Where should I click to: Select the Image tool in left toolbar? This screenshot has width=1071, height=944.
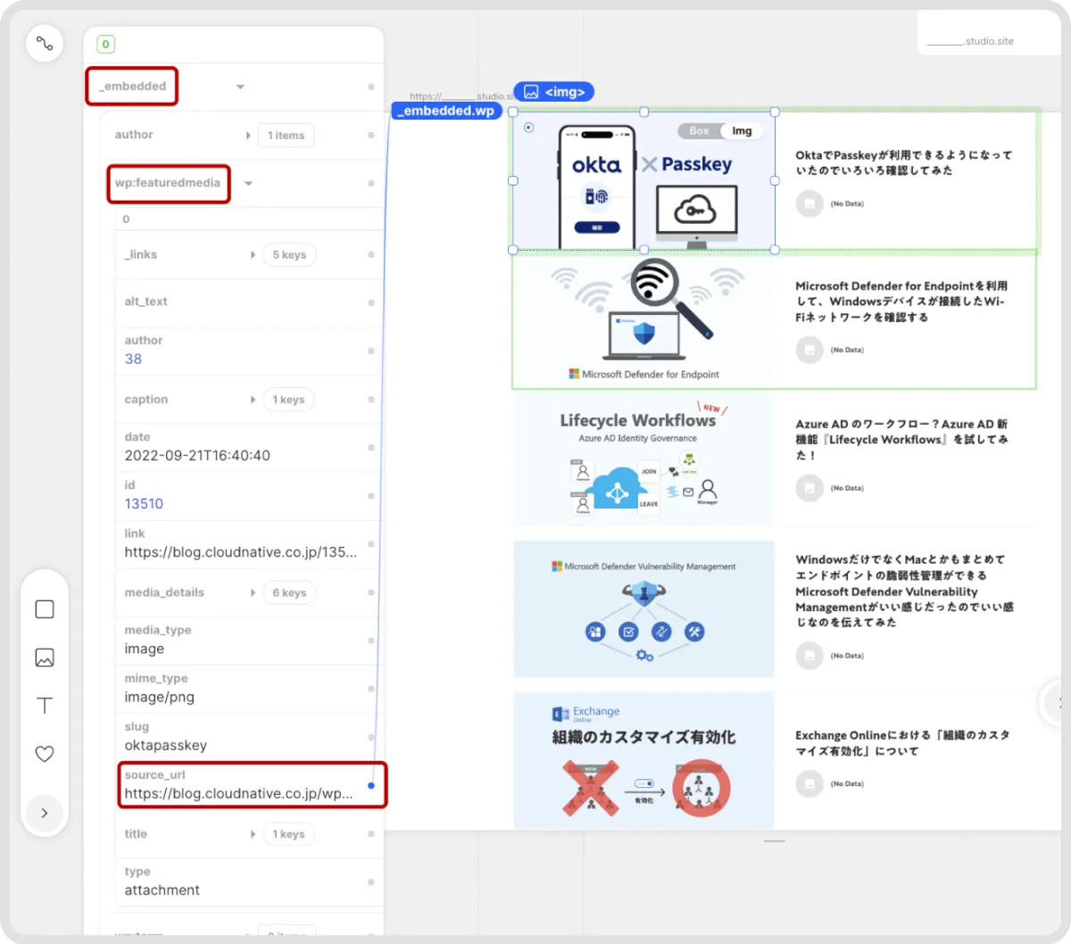pyautogui.click(x=45, y=658)
